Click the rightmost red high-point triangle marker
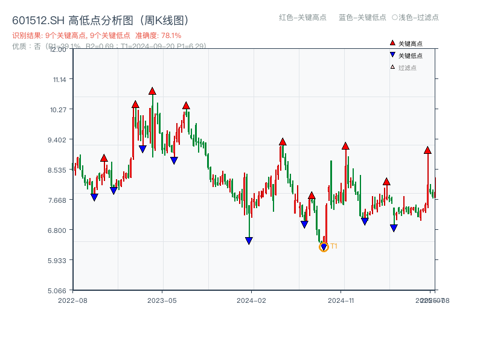Image resolution: width=483 pixels, height=362 pixels. [429, 150]
